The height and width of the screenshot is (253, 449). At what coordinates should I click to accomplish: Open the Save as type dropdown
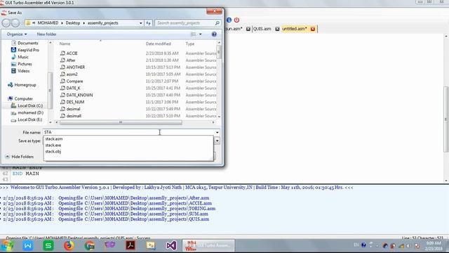[217, 141]
